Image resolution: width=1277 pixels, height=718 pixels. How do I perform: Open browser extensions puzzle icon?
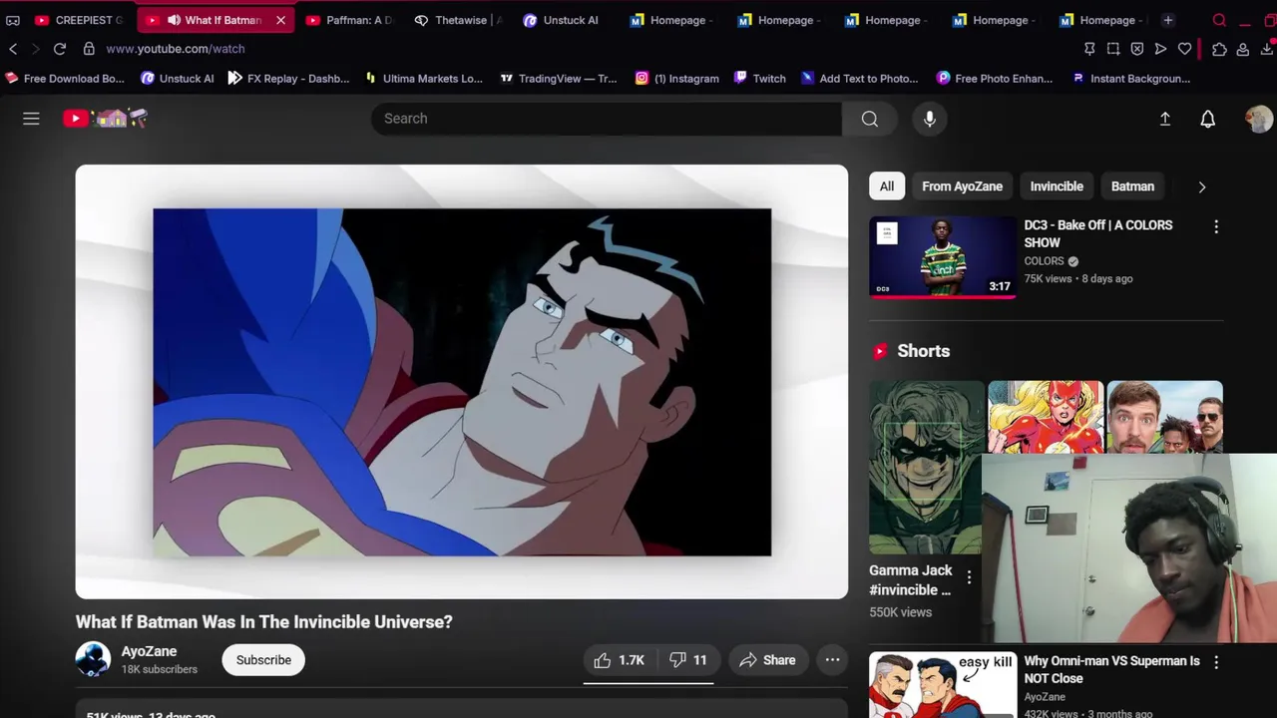tap(1219, 49)
